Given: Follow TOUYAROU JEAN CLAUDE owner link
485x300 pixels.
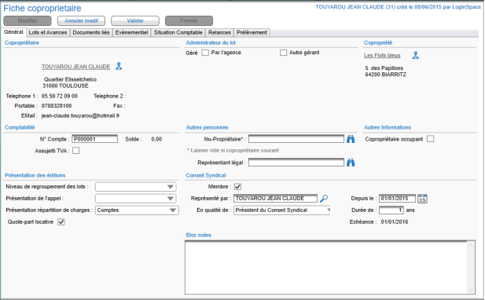Looking at the screenshot, I should (x=75, y=67).
